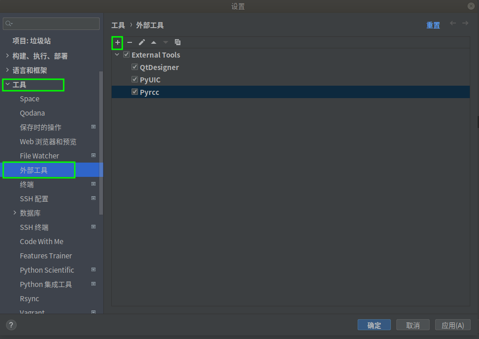Screen dimensions: 479x339
Task: Click the settings sidebar scrollbar
Action: 101,143
